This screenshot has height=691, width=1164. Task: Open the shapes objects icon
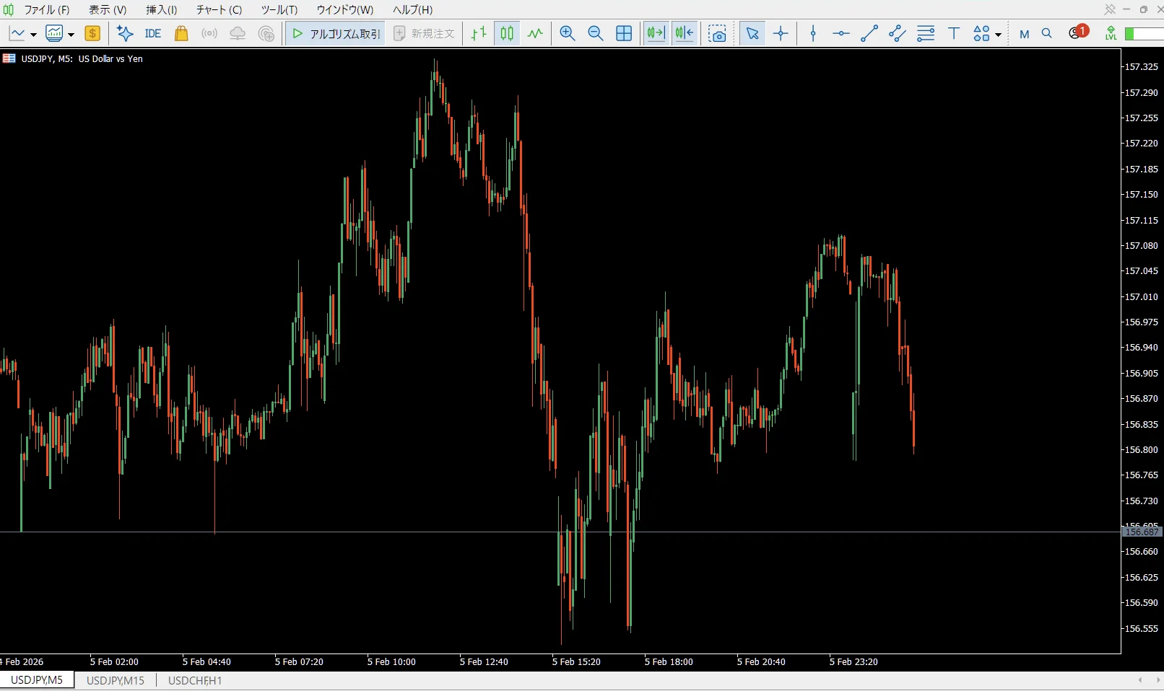click(x=981, y=33)
